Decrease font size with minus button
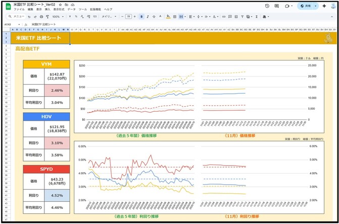The image size is (339, 224). [x=123, y=17]
